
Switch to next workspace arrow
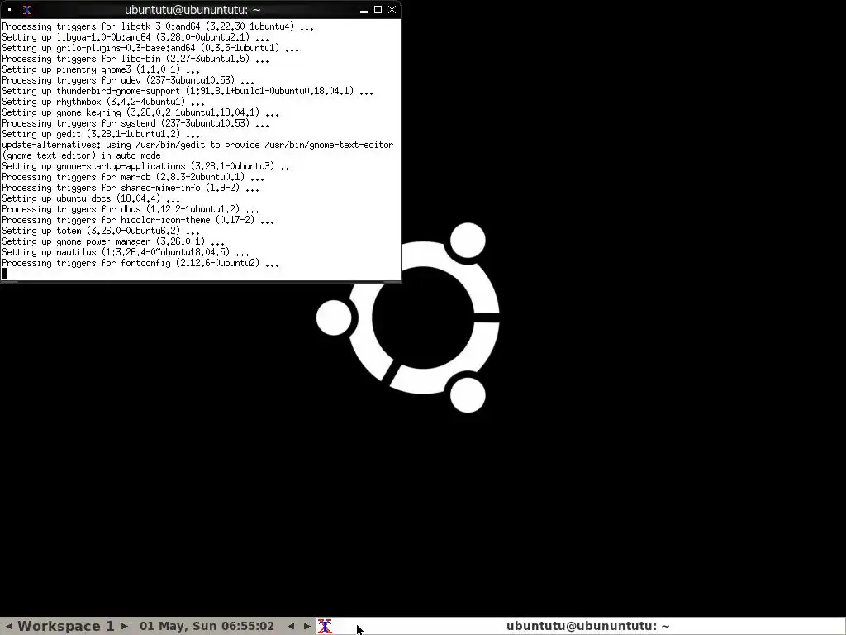click(x=125, y=627)
